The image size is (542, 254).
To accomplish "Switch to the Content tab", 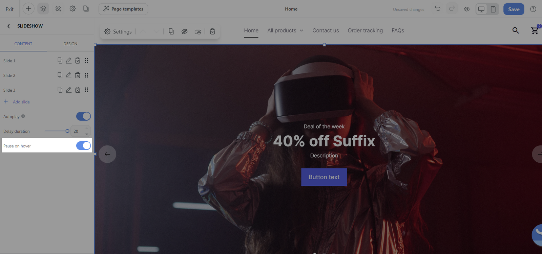I will coord(23,44).
